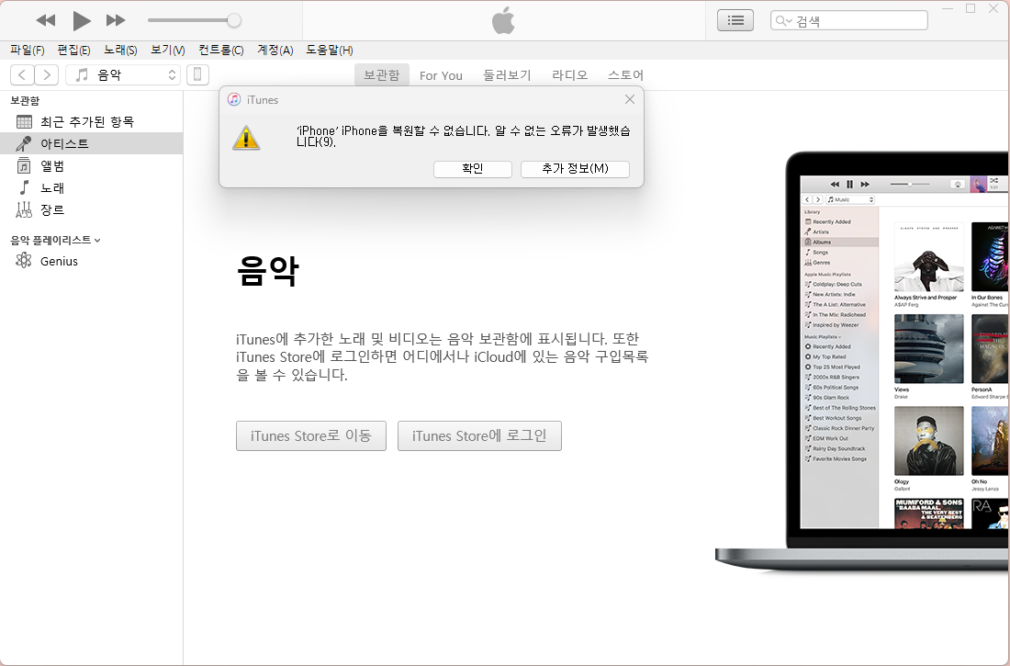Select the Genius playlist
The image size is (1010, 666).
[x=92, y=261]
